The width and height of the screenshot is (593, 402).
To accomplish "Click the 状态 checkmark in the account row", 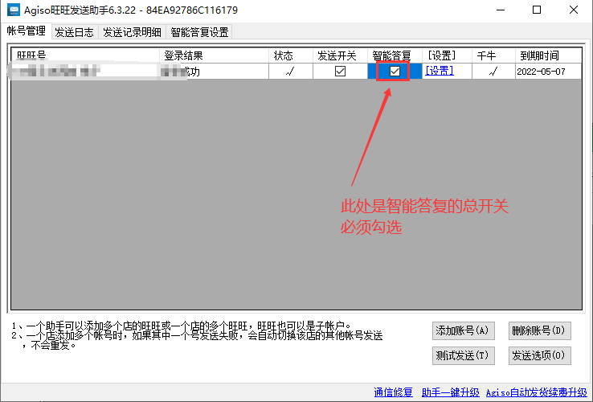I will click(x=290, y=72).
